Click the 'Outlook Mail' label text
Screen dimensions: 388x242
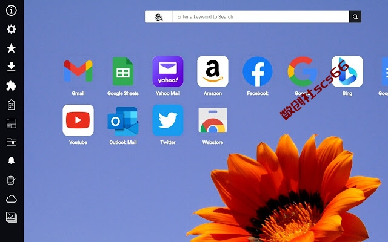tap(123, 142)
